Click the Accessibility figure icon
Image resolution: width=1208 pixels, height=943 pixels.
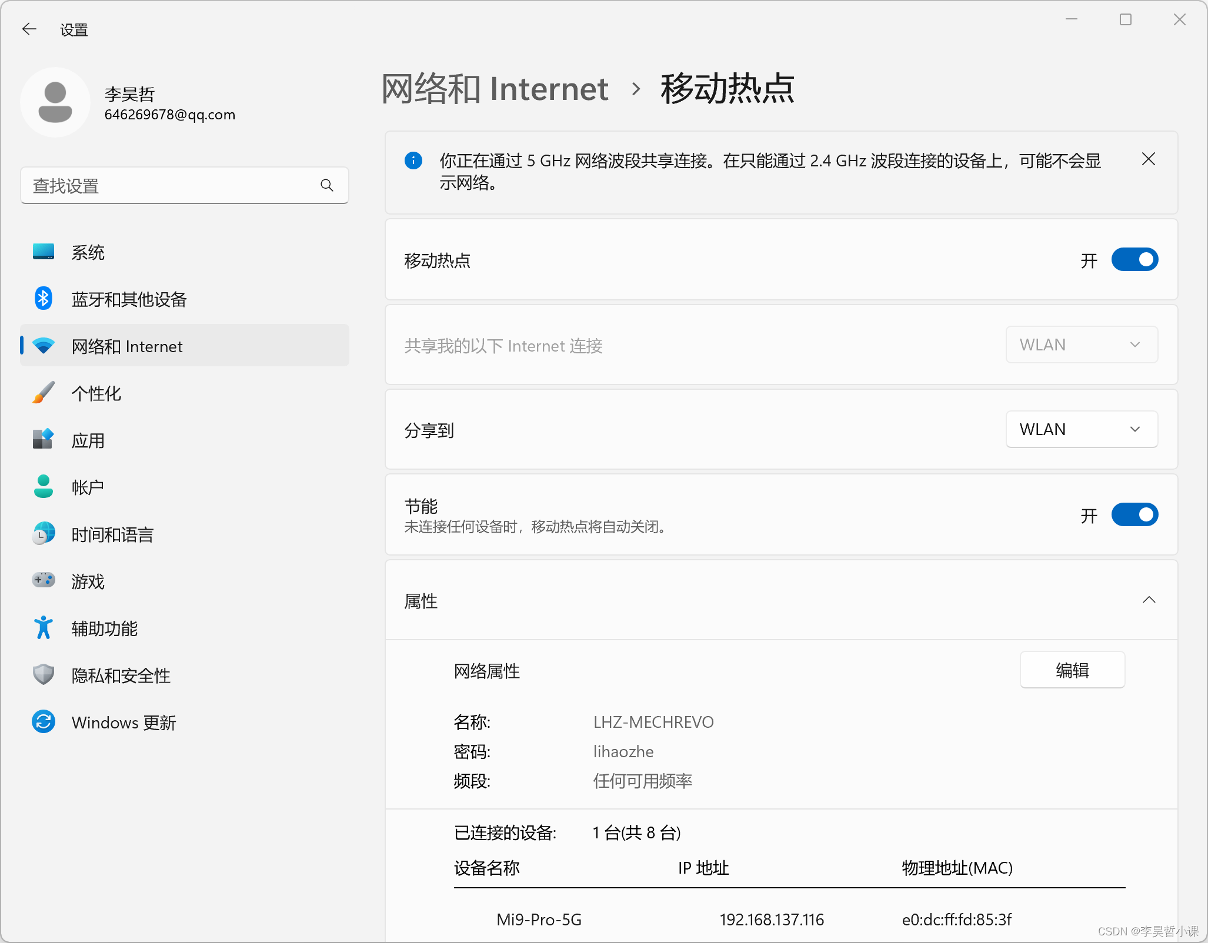coord(43,628)
